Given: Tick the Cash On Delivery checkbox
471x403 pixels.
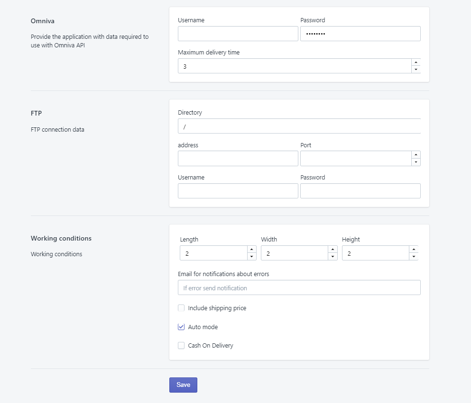Looking at the screenshot, I should point(181,346).
